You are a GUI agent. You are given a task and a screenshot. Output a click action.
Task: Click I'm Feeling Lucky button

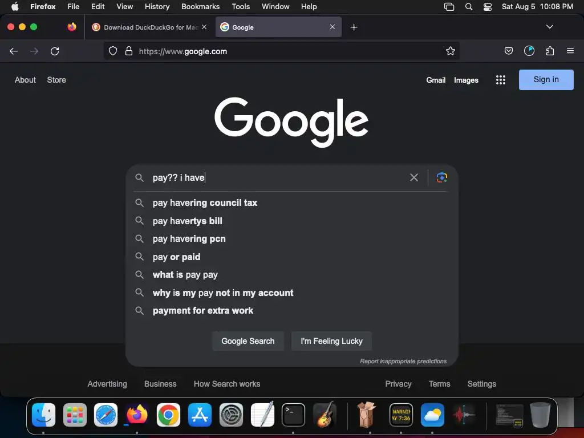click(x=331, y=341)
